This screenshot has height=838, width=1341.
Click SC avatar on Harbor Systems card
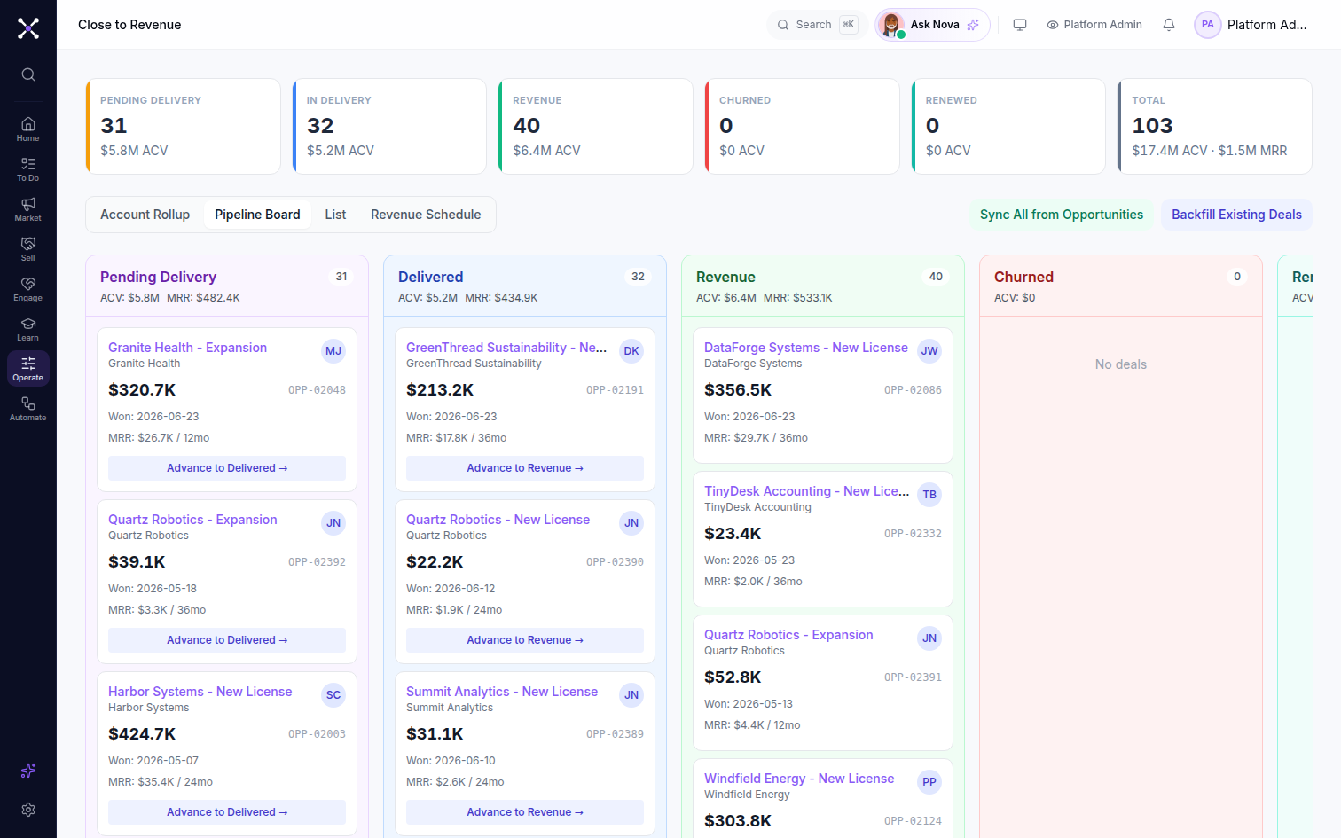333,695
